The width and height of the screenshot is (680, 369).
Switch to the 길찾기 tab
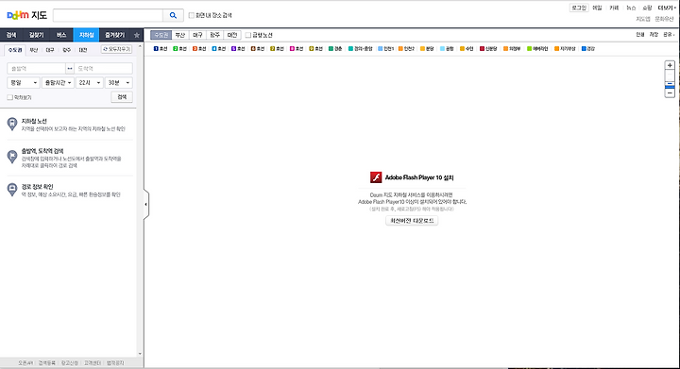37,35
